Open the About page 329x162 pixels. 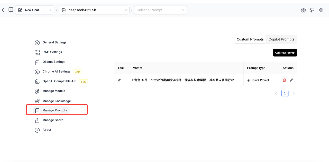47,130
